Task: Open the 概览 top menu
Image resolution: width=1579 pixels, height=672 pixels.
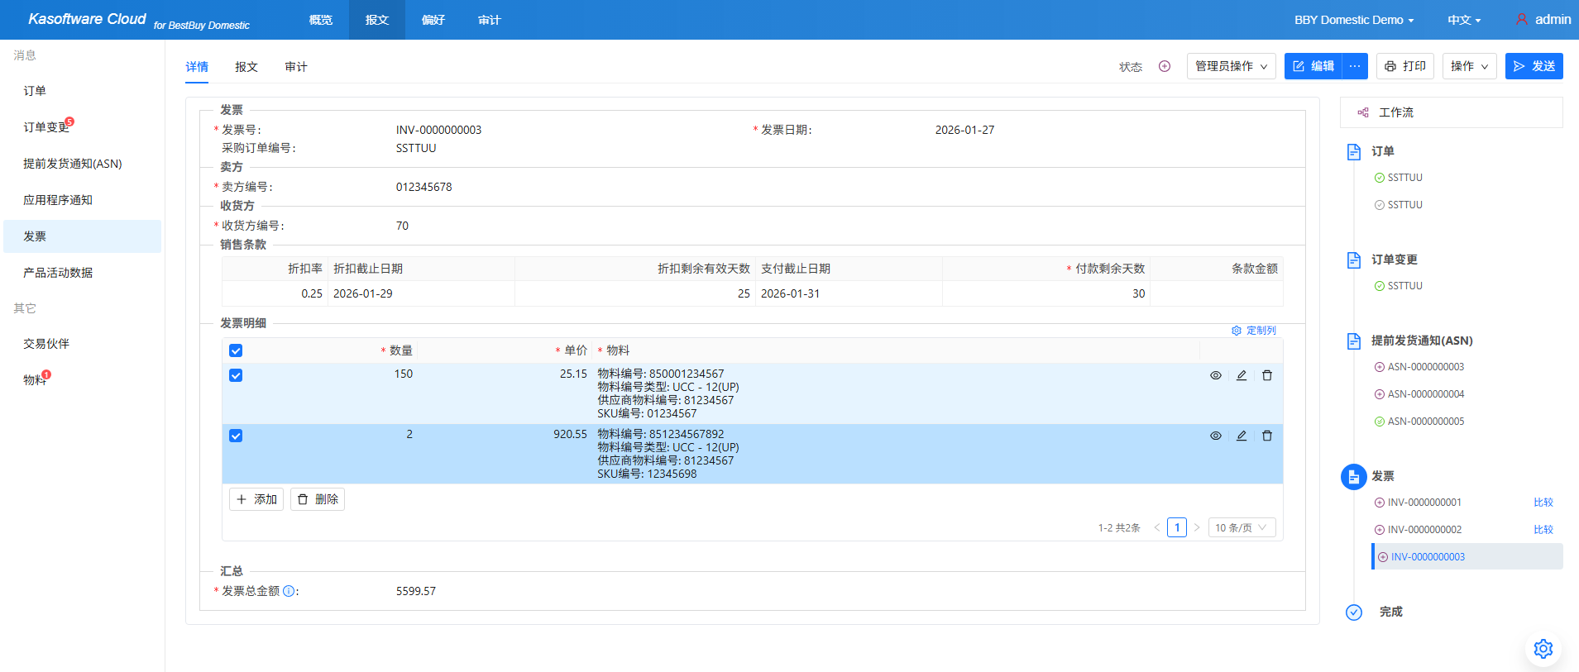Action: click(321, 20)
